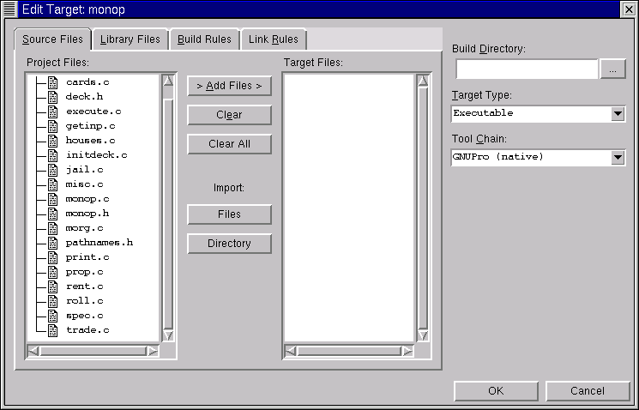Click the document icon beside prop.c
Viewport: 639px width, 410px height.
pos(52,272)
